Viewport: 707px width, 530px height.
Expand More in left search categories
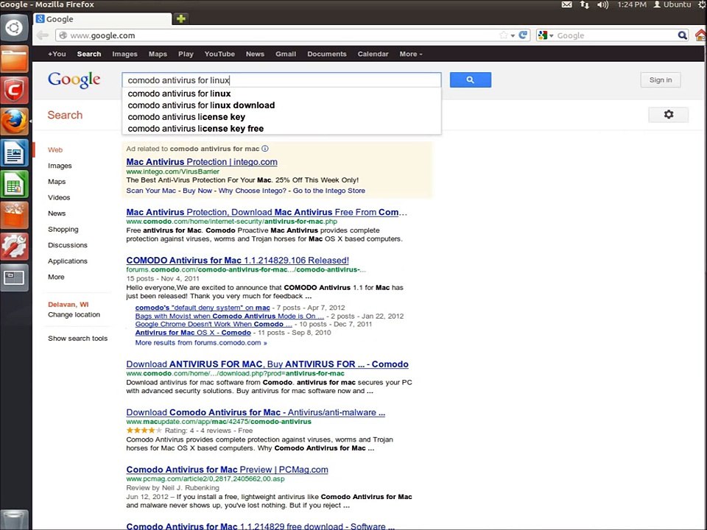coord(56,277)
